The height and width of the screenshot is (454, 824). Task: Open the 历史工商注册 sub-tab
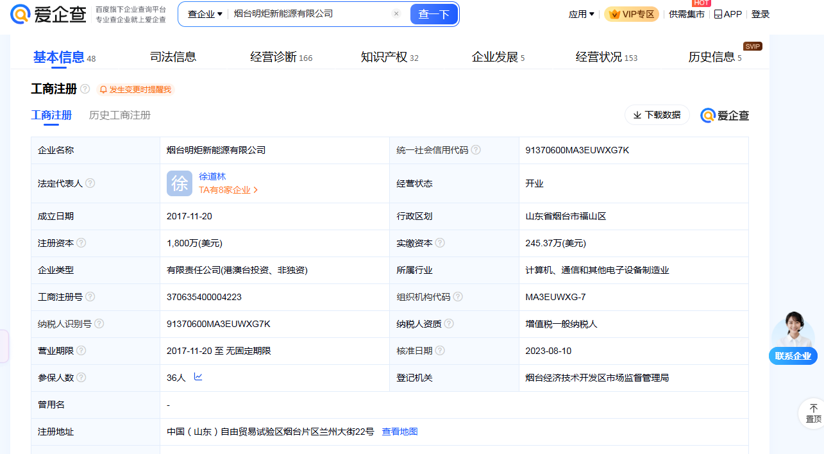[x=120, y=115]
